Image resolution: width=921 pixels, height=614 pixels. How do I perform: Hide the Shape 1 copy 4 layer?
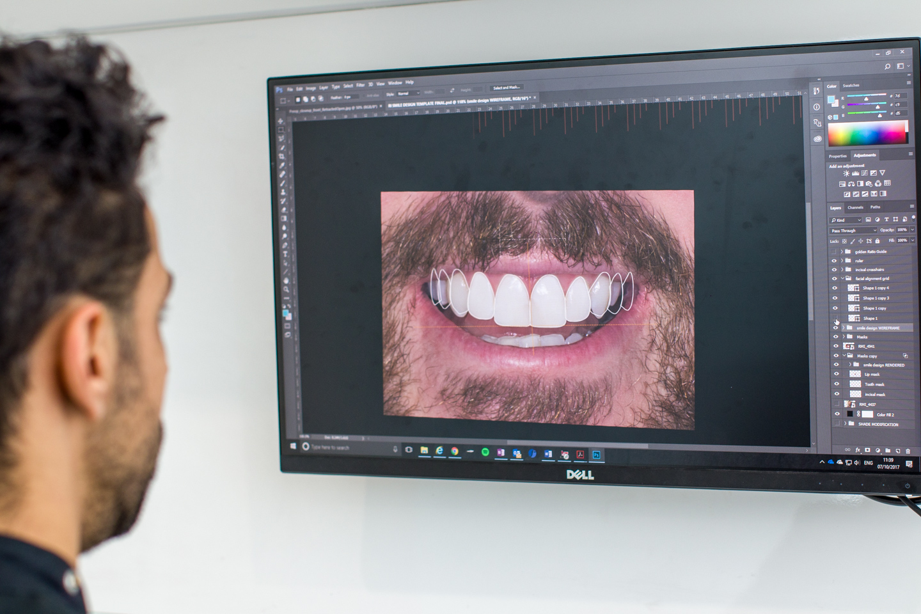click(835, 288)
